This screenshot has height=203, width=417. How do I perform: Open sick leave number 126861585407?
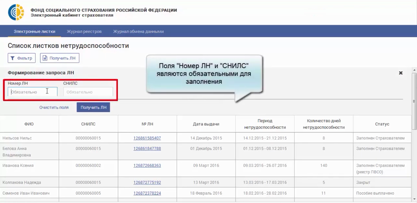coord(147,138)
